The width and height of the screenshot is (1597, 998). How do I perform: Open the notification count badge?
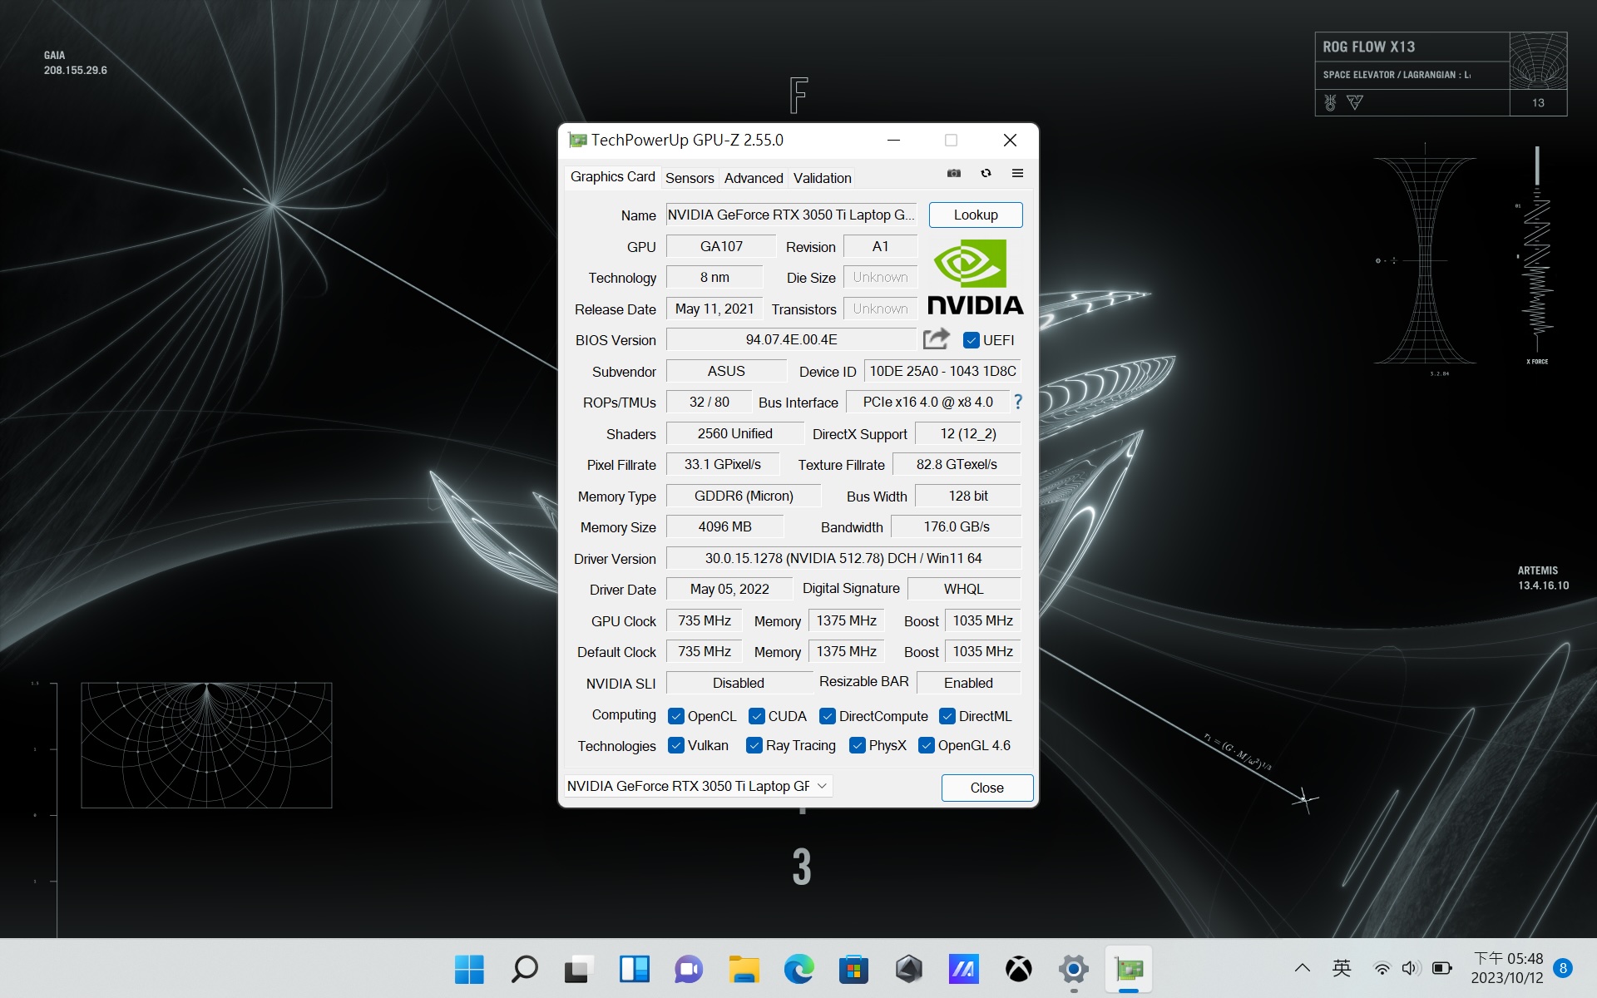[1563, 968]
